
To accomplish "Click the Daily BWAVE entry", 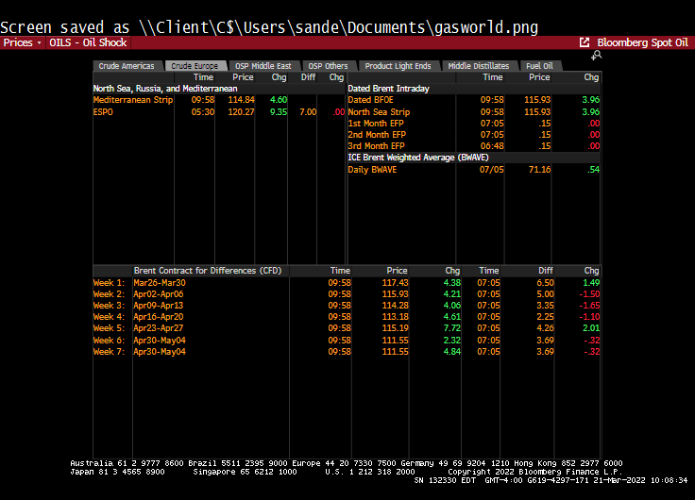I will click(374, 170).
